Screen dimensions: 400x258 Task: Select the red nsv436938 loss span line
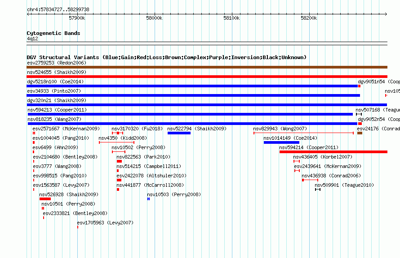click(x=310, y=180)
